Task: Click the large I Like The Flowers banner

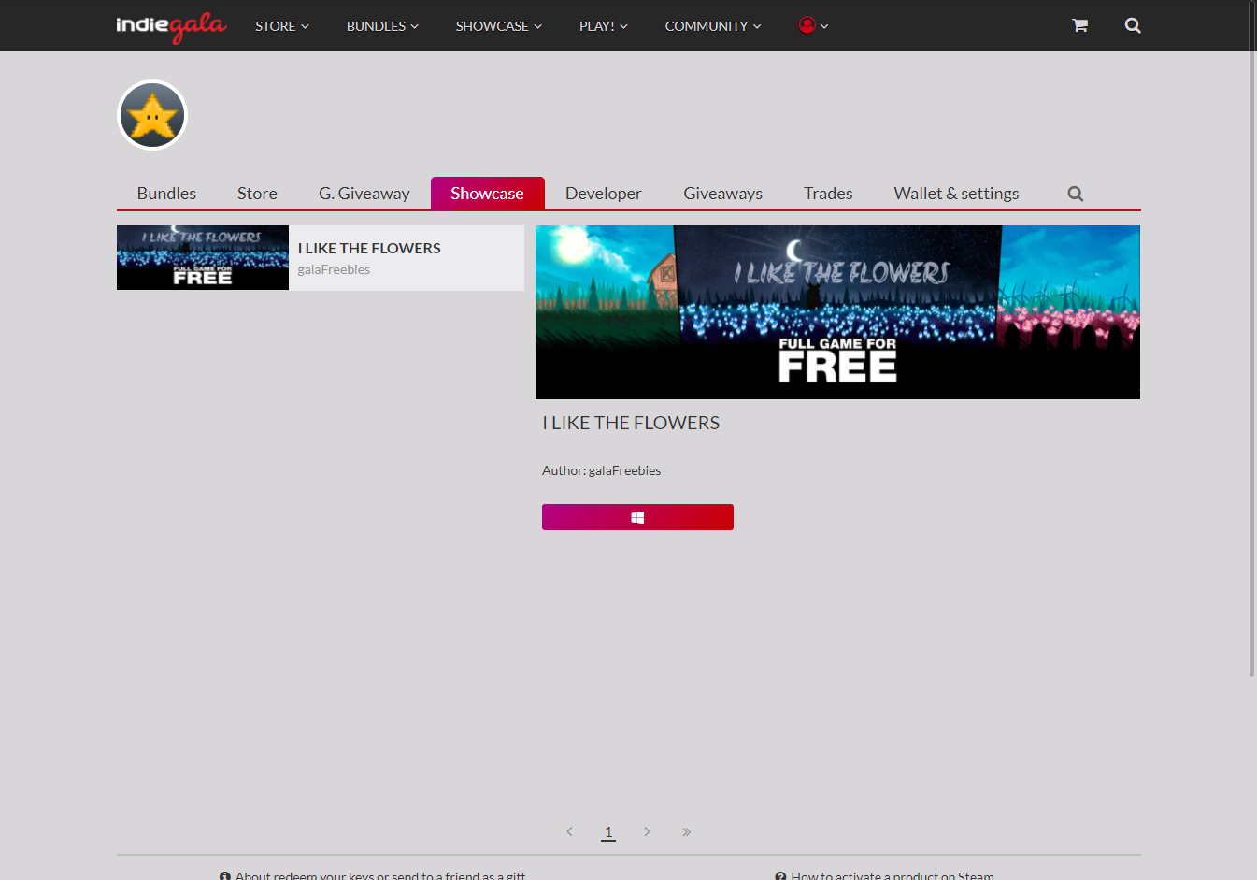Action: click(837, 312)
